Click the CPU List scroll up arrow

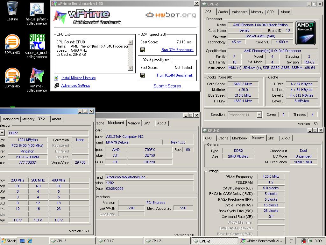131,42
